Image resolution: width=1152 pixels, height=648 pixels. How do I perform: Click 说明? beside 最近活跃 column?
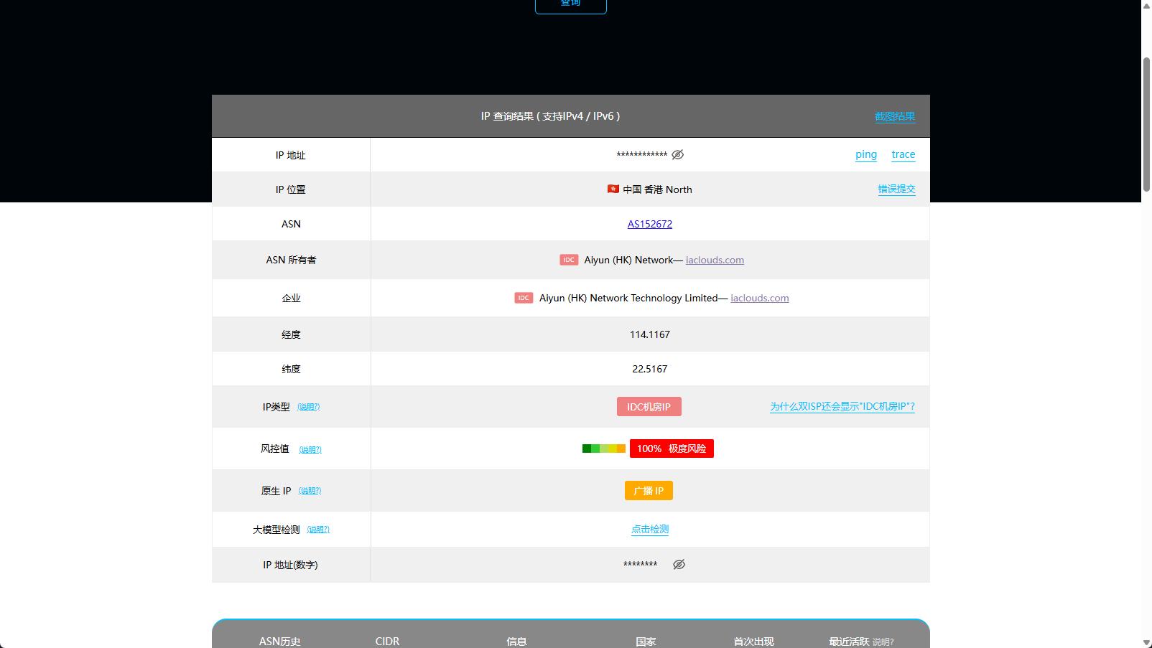tap(883, 642)
